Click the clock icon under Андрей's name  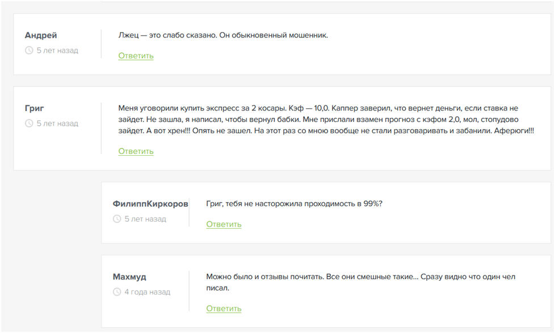point(29,50)
